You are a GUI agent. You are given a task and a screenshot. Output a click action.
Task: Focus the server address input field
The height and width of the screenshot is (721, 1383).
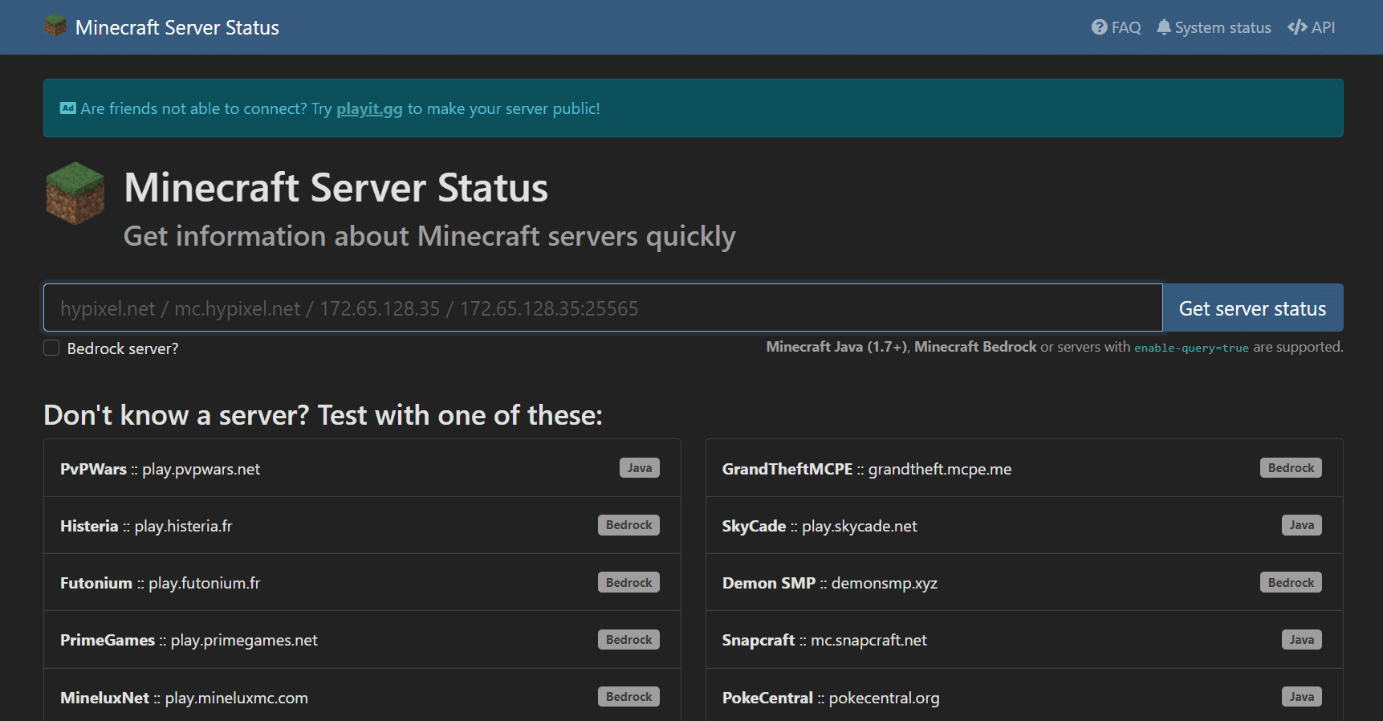click(603, 308)
